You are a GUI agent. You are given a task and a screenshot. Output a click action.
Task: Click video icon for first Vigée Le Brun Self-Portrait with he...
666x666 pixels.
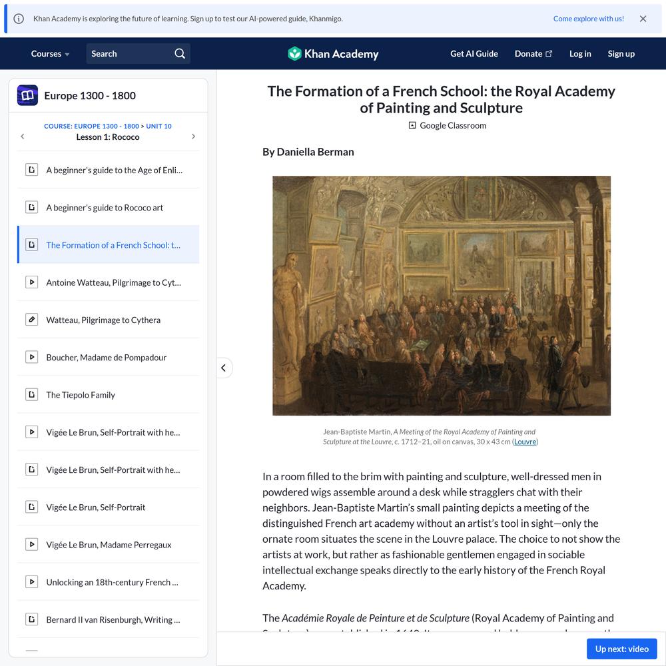pos(31,432)
